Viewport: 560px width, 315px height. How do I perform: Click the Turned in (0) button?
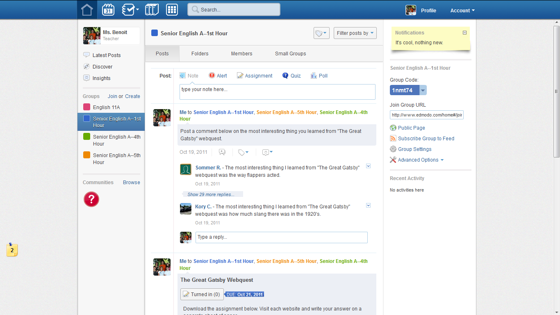click(x=202, y=294)
